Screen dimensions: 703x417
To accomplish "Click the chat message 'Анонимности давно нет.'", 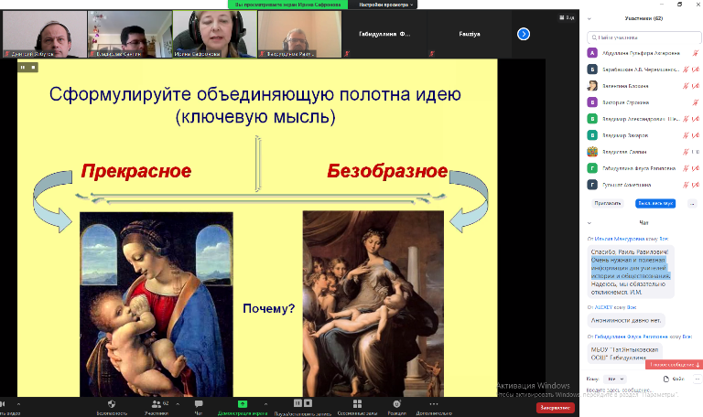I will click(626, 320).
